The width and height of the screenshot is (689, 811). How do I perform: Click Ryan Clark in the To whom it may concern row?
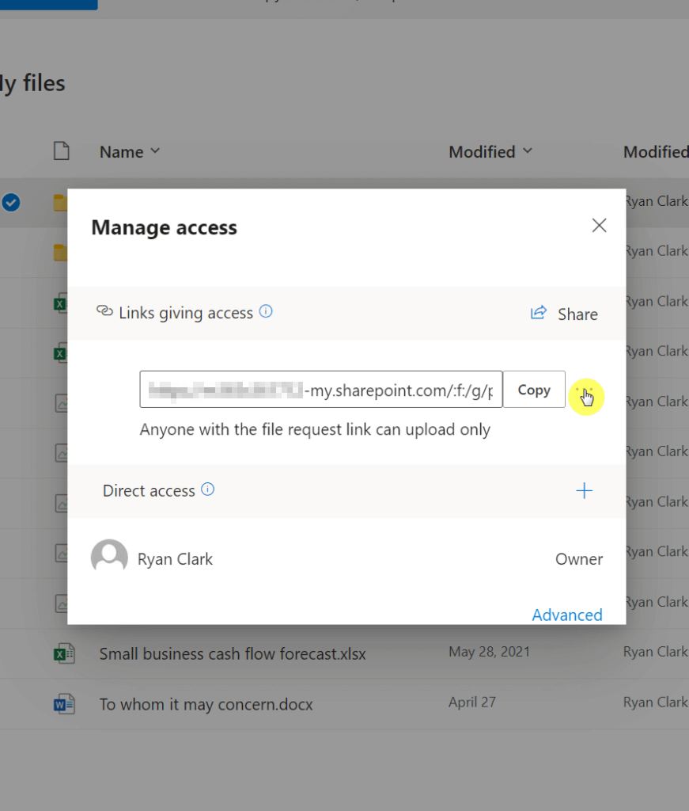[x=656, y=702]
